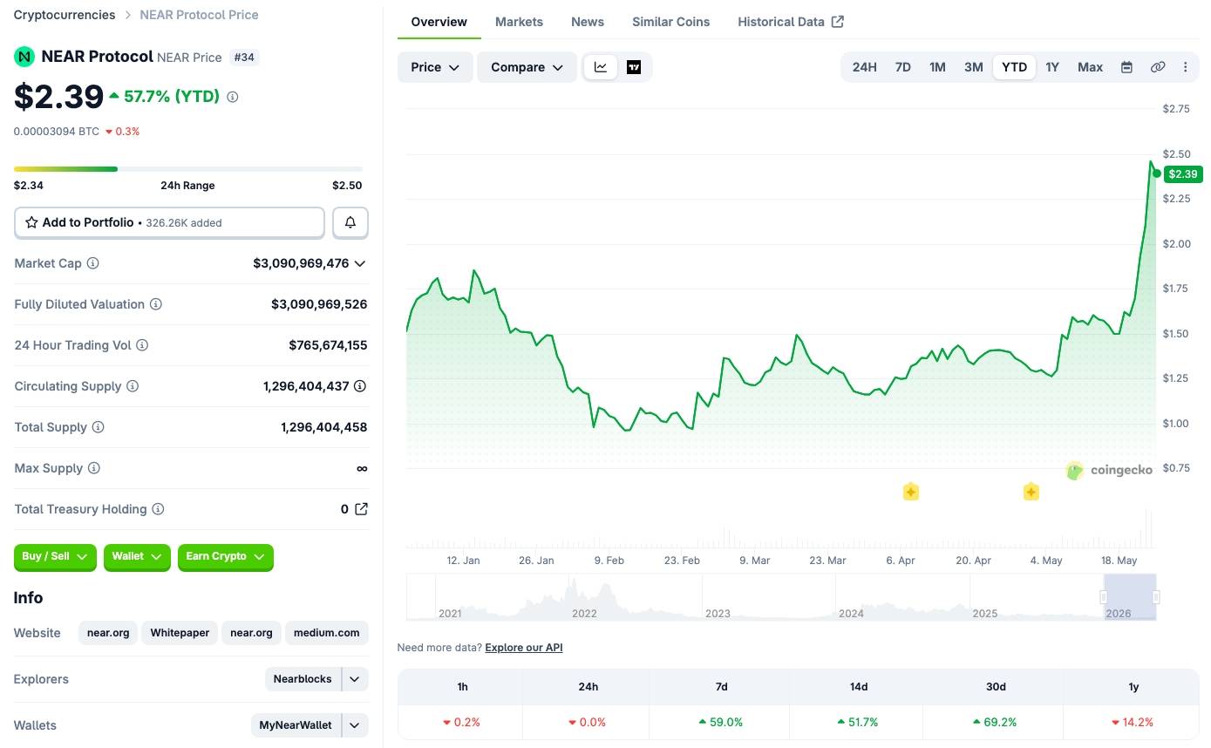Show info icon next to Circulating Supply label
1211x748 pixels.
(x=133, y=386)
